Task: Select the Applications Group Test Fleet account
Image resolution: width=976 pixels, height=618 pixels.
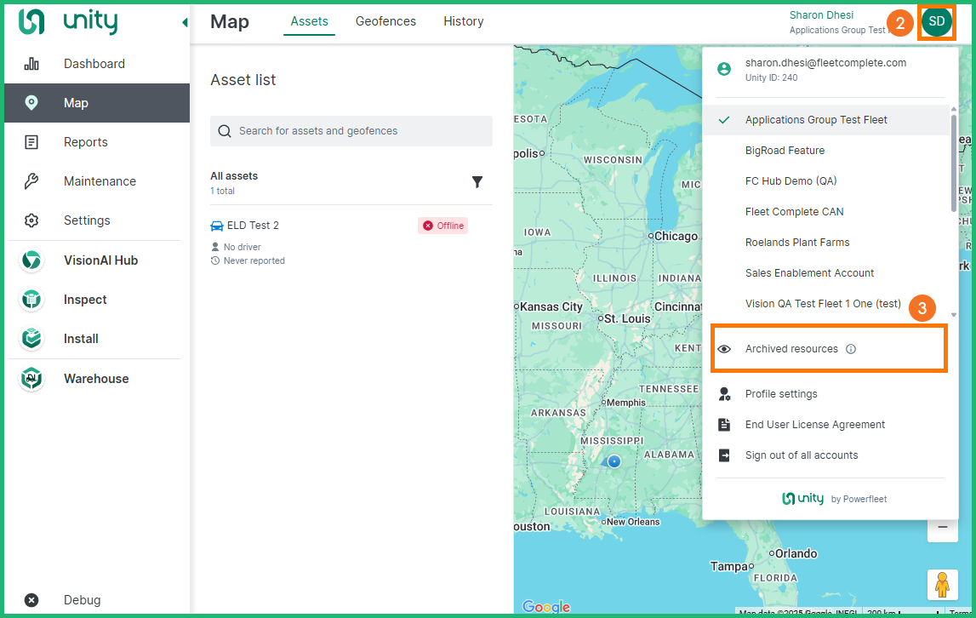Action: point(815,120)
